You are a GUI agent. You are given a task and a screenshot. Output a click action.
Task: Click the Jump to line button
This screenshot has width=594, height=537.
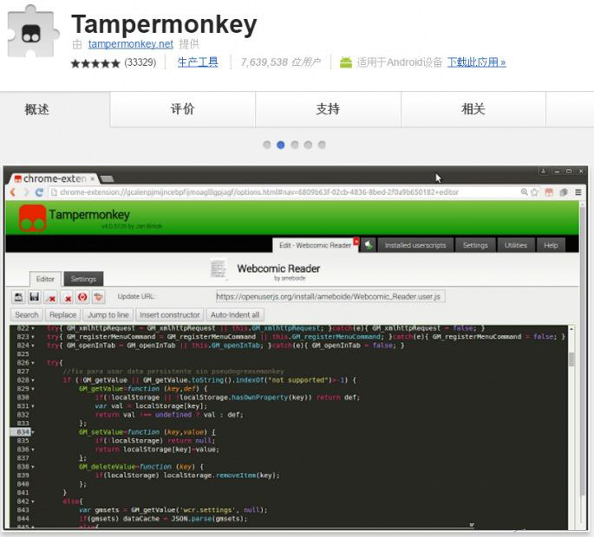click(x=108, y=315)
